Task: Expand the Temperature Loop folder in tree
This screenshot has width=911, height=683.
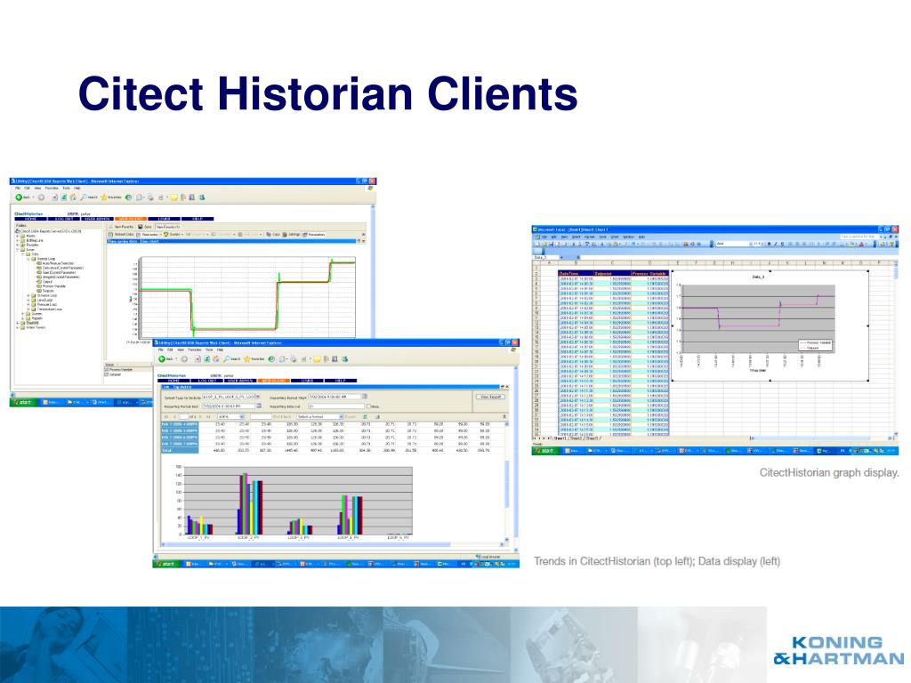Action: point(28,309)
